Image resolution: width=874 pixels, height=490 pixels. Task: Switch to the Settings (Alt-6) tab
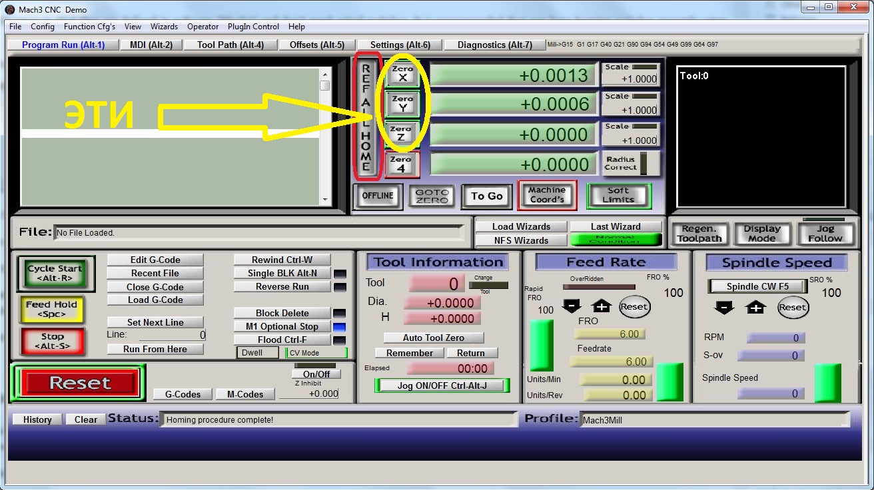pos(400,45)
